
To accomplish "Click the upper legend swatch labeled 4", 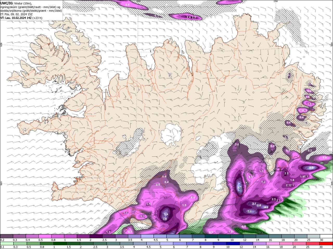I will [147, 236].
